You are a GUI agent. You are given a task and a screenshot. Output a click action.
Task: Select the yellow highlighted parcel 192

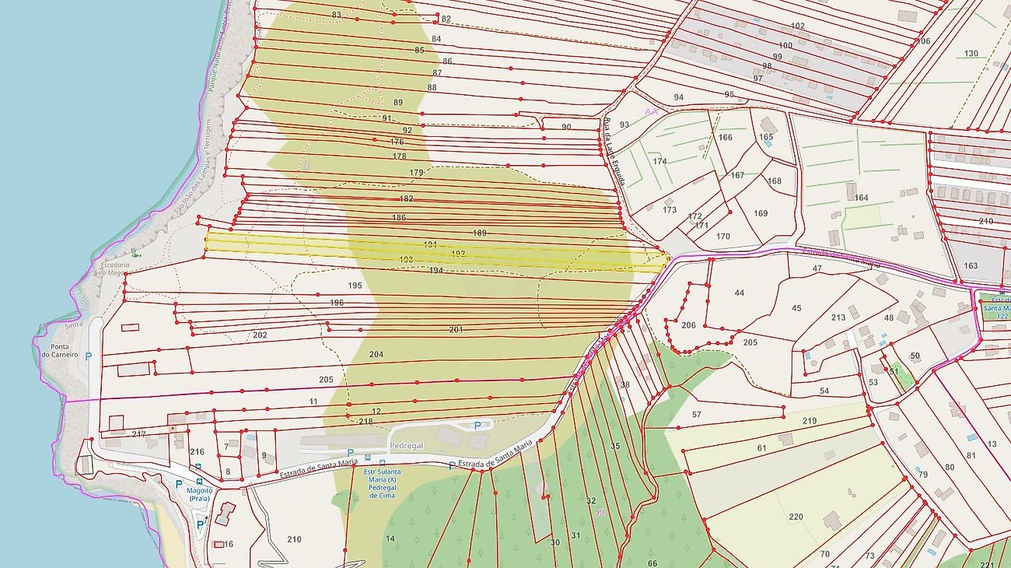[x=458, y=254]
